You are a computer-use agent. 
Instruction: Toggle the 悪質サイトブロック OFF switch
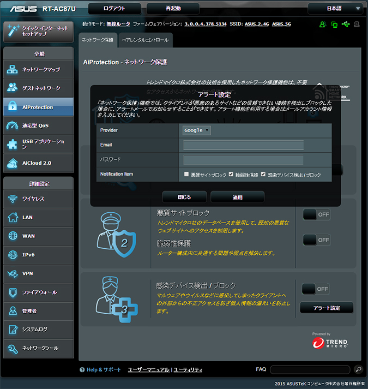(x=316, y=214)
